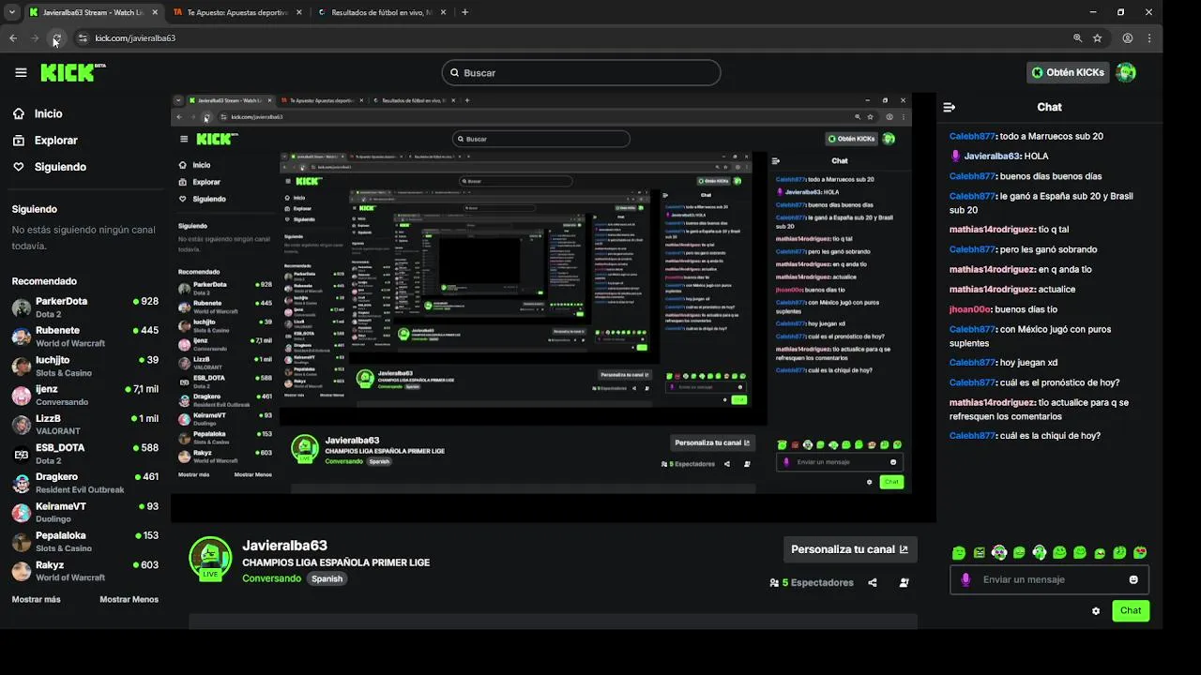The image size is (1201, 675).
Task: Click the purple microphone badge in message box
Action: coord(965,579)
